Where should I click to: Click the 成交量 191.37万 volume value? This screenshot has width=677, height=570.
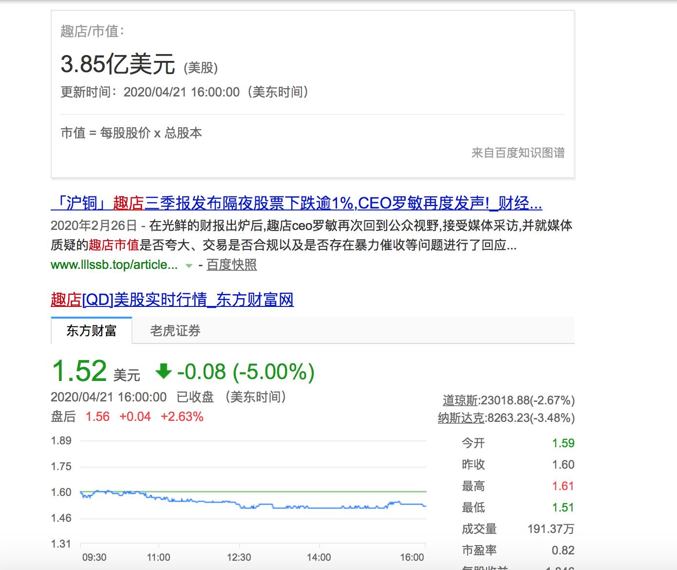pos(551,529)
